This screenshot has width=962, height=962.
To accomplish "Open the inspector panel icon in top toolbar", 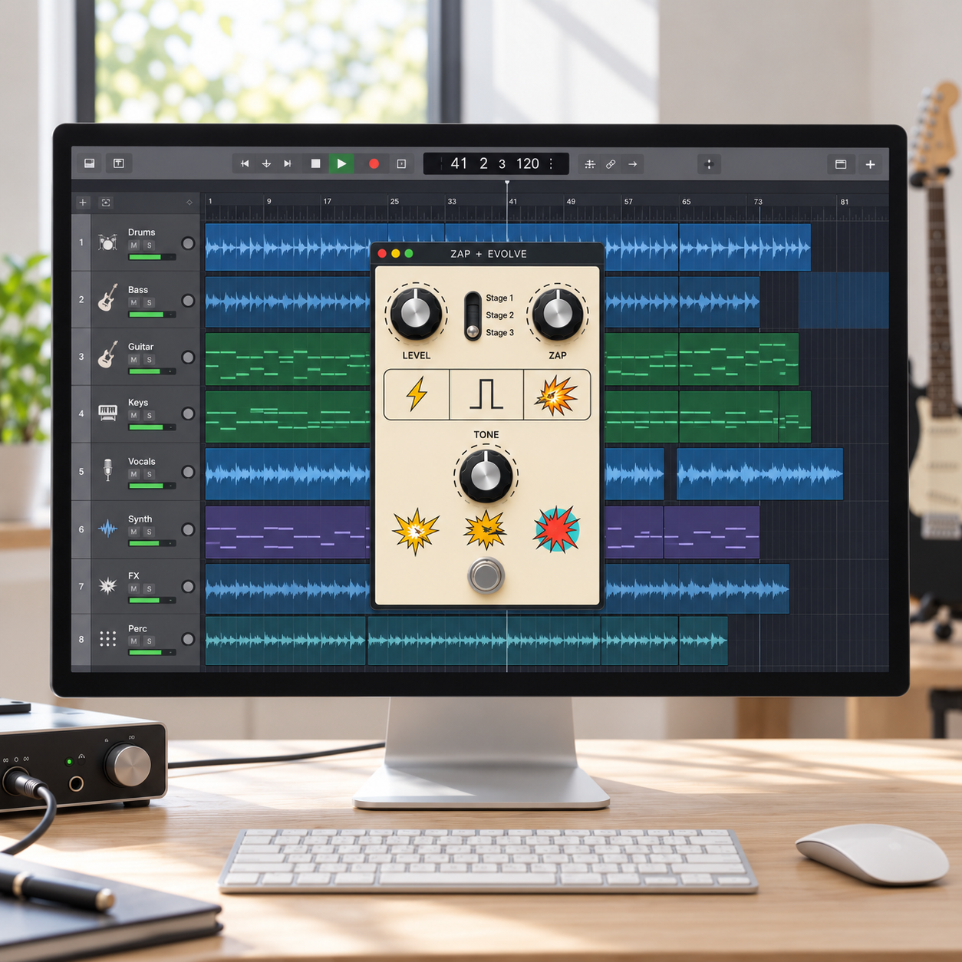I will (x=119, y=163).
